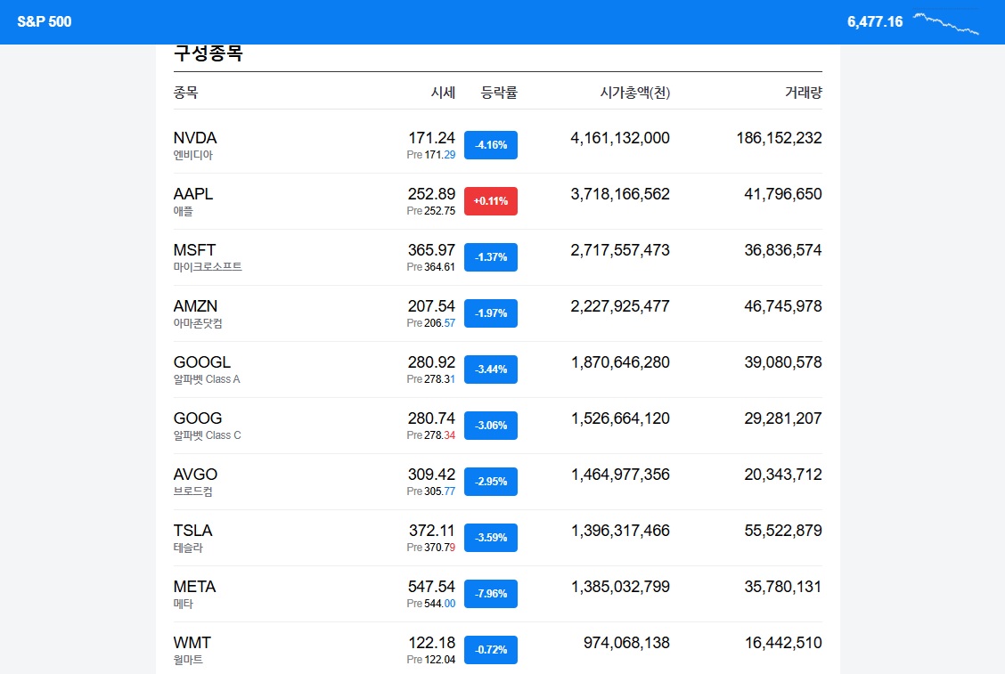Click volume value 55,522,879
The image size is (1005, 674).
click(x=782, y=531)
